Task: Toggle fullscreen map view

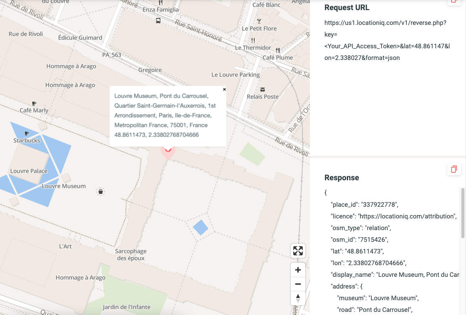Action: coord(298,251)
